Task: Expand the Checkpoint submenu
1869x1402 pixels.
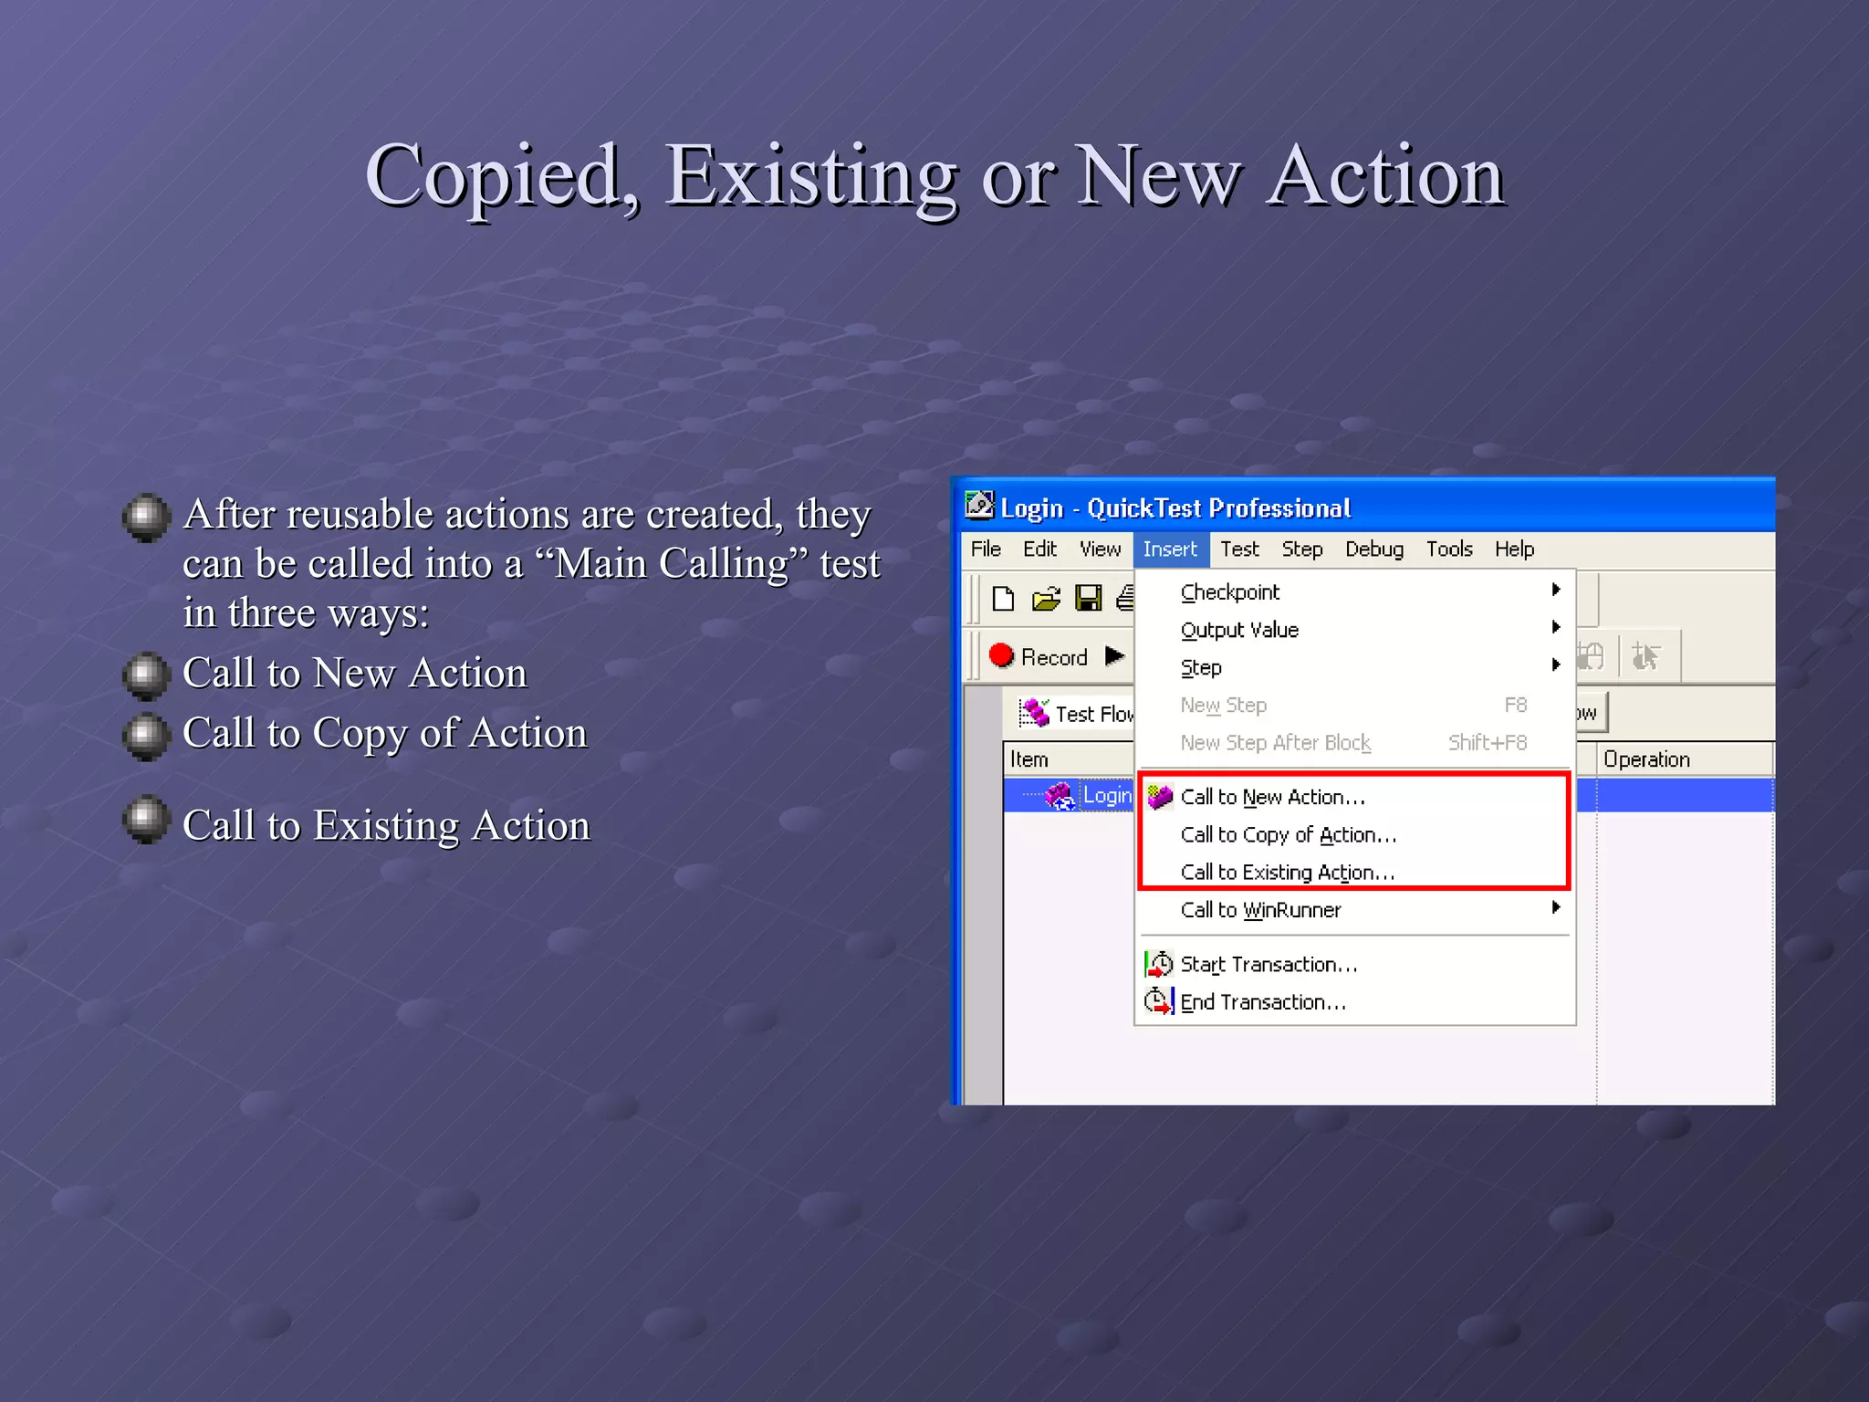Action: click(x=1355, y=592)
